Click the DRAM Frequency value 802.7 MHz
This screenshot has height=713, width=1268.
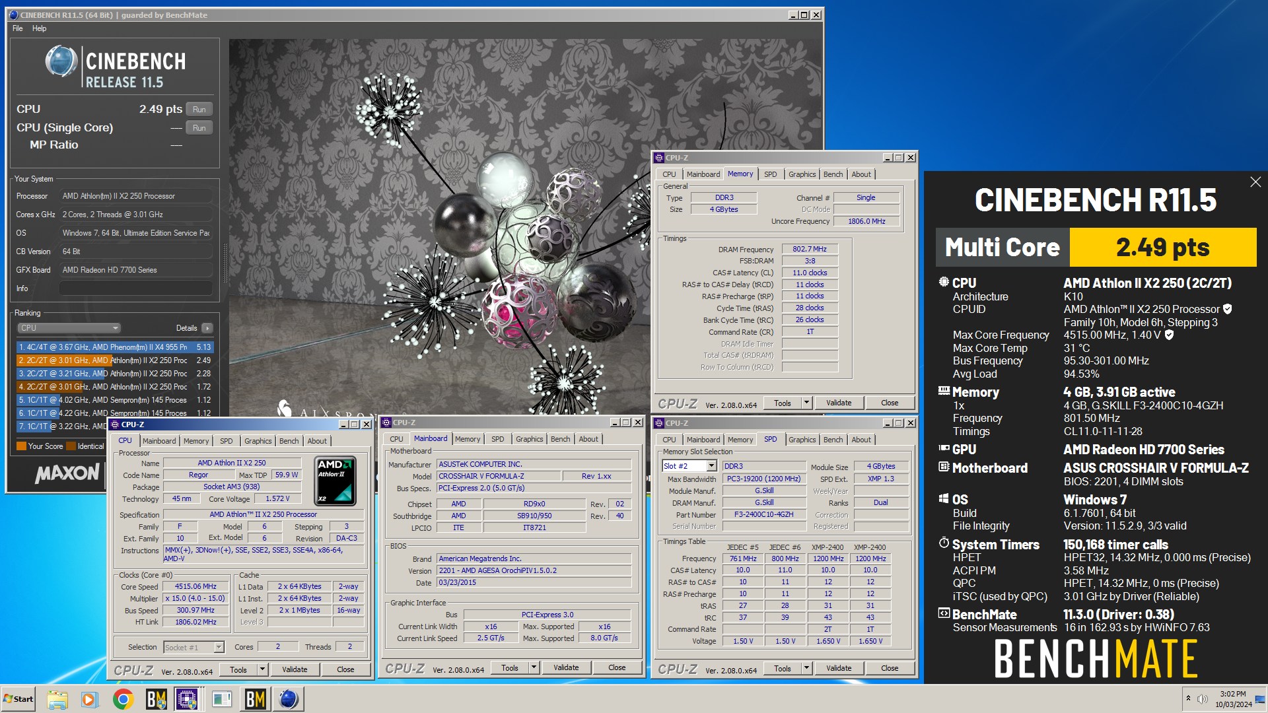(x=810, y=250)
